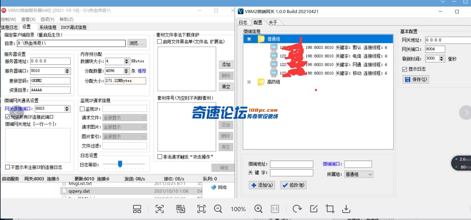
Task: Select the crop tool icon
Action: [330, 209]
